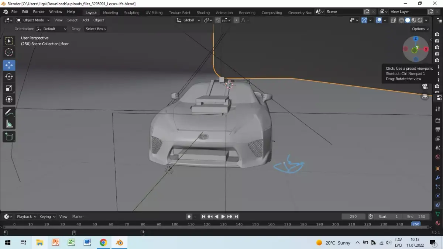Screen dimensions: 443x249
Task: Open the Material properties tab
Action: (x=438, y=223)
